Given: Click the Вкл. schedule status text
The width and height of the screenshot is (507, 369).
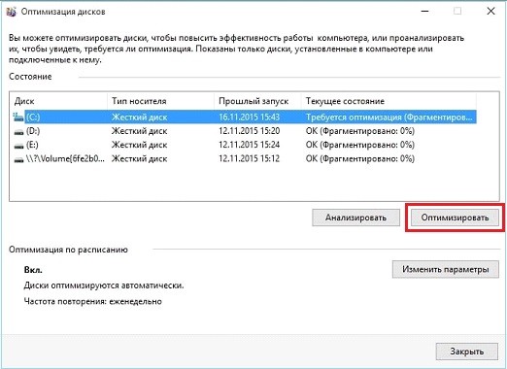Looking at the screenshot, I should click(33, 270).
